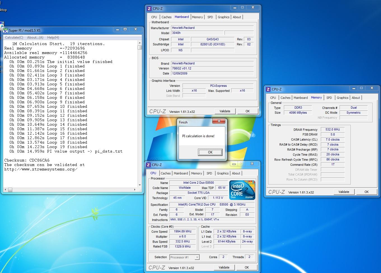The height and width of the screenshot is (273, 381).
Task: Click the xtremesystems.org URL text
Action: pyautogui.click(x=41, y=169)
